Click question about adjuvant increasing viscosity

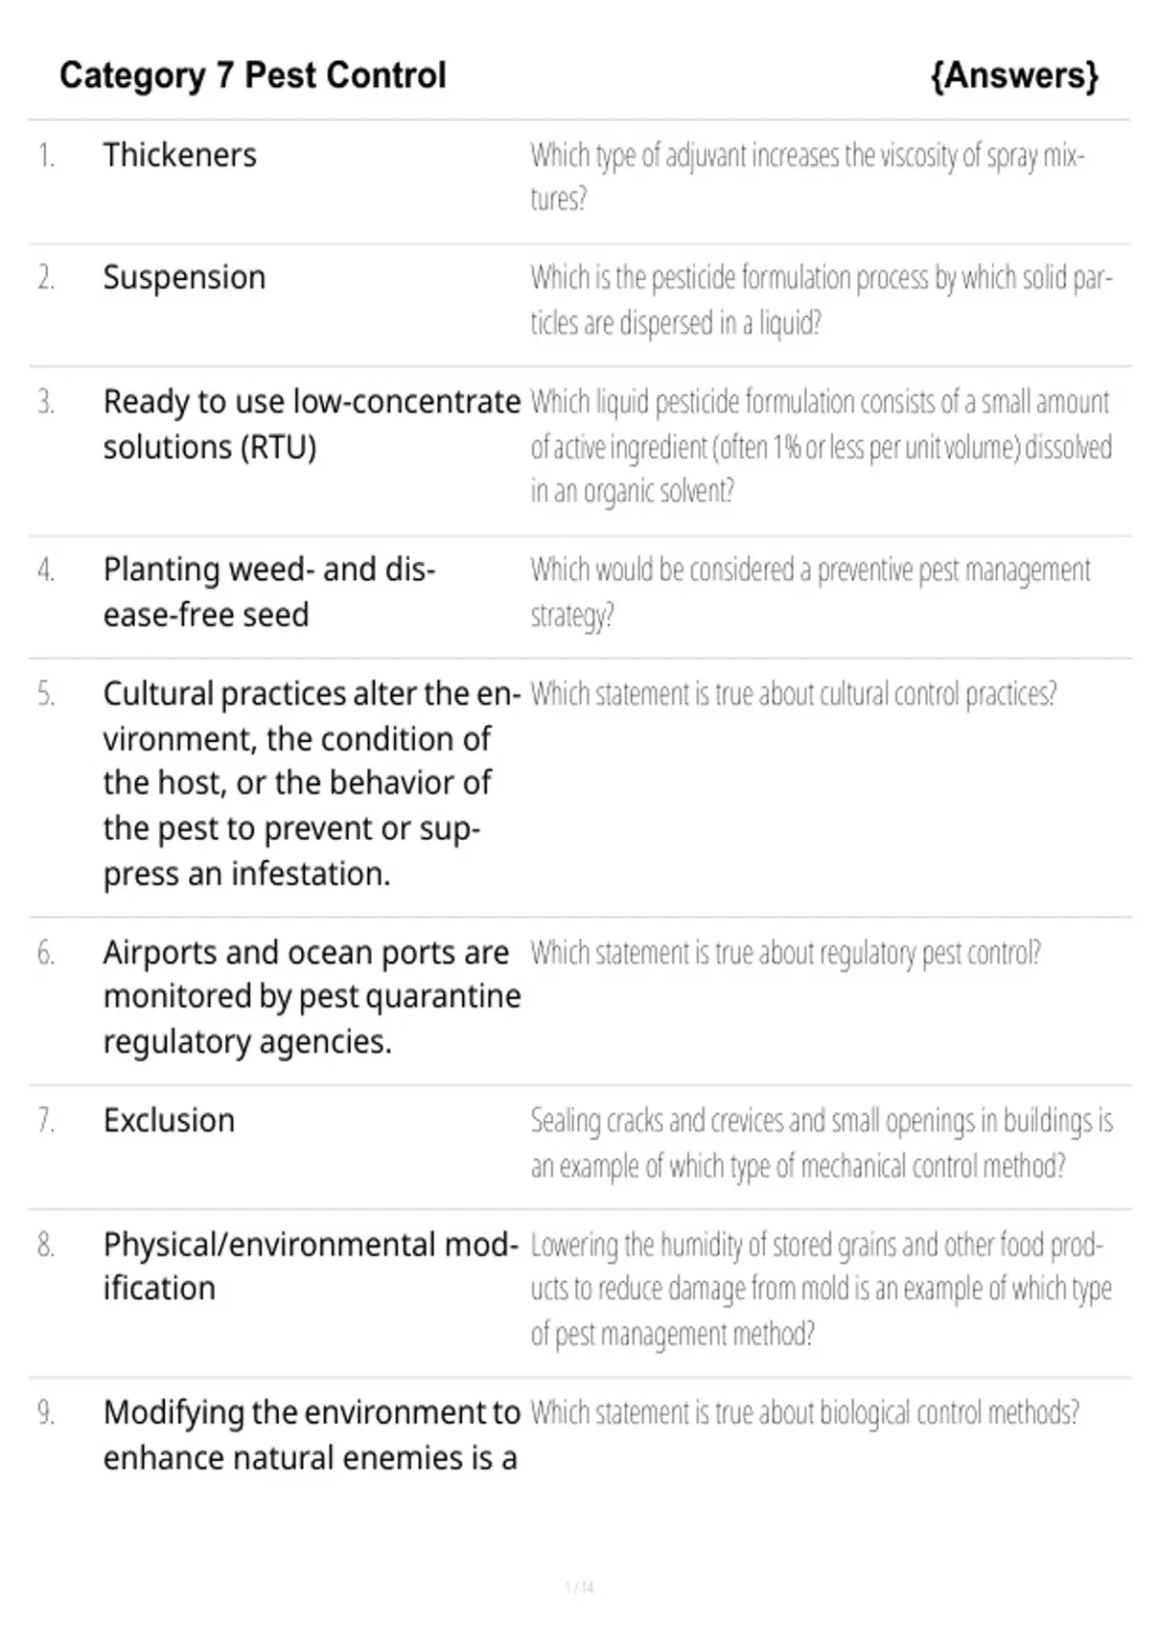808,177
